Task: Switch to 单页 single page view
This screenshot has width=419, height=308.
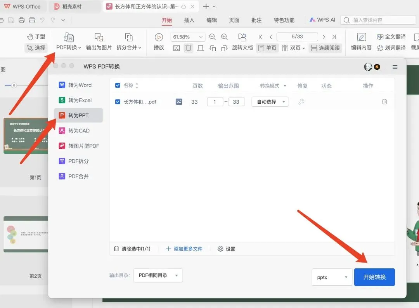Action: pyautogui.click(x=267, y=48)
